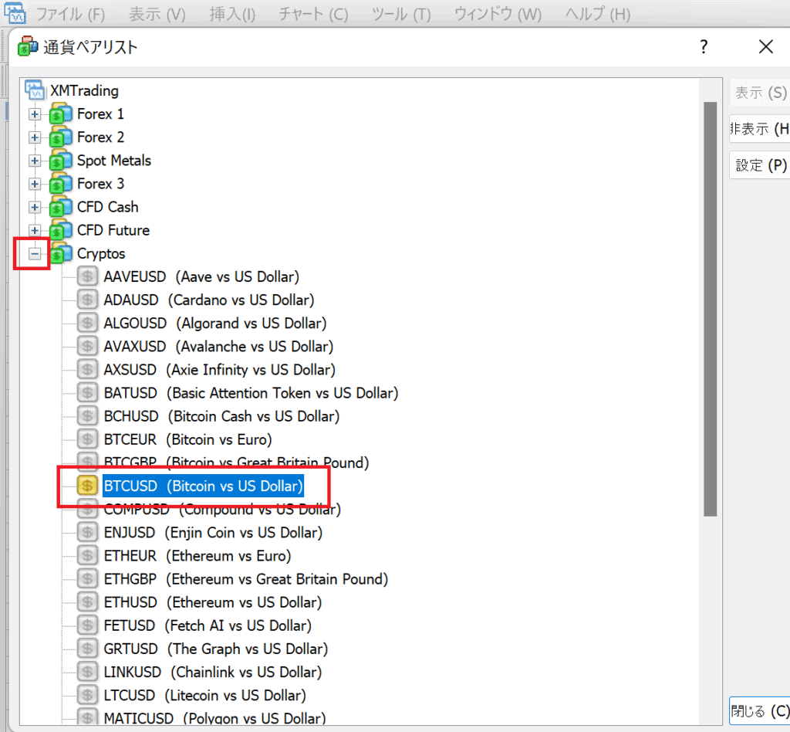Click the LTCUSD gray dollar icon
The image size is (790, 732).
pyautogui.click(x=88, y=695)
